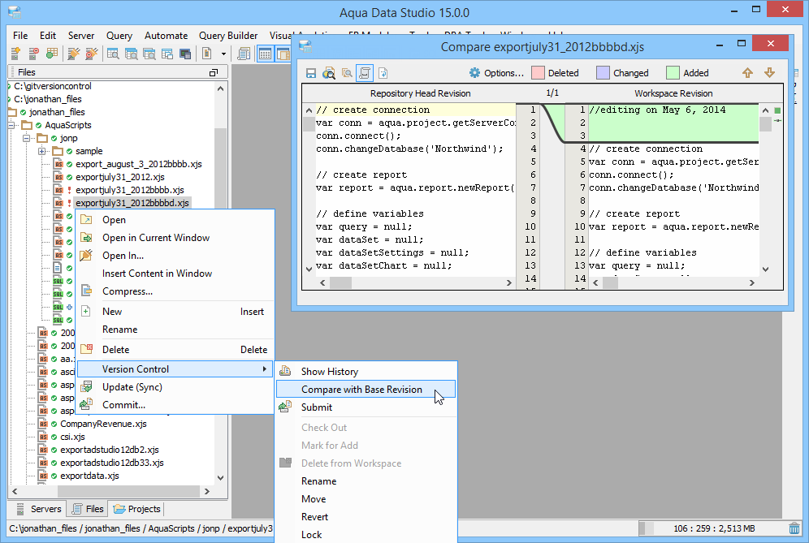Open the Edit menu

tap(48, 36)
